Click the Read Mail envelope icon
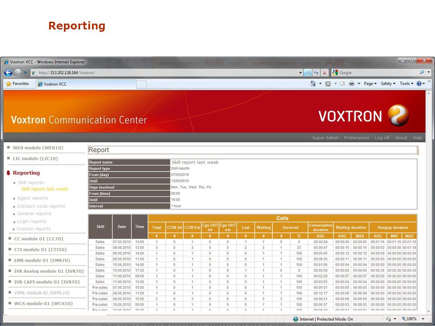The width and height of the screenshot is (435, 326). tap(342, 83)
